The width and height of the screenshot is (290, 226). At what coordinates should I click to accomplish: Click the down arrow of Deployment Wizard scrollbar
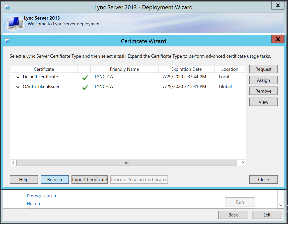(x=281, y=205)
